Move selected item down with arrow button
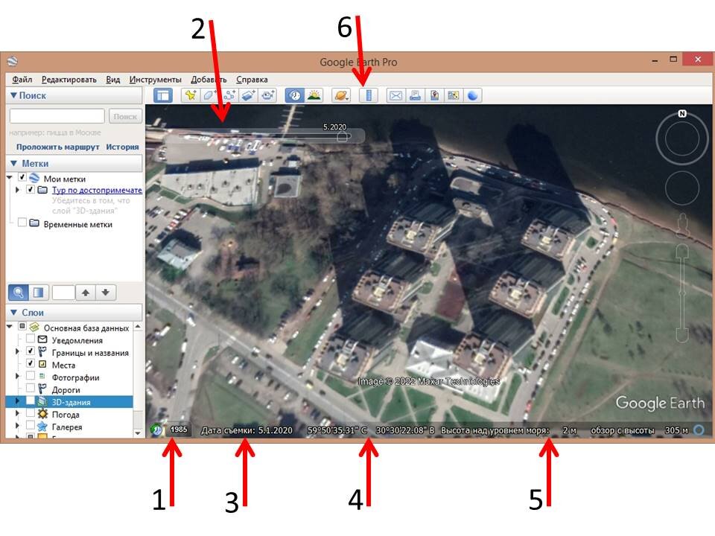 105,292
